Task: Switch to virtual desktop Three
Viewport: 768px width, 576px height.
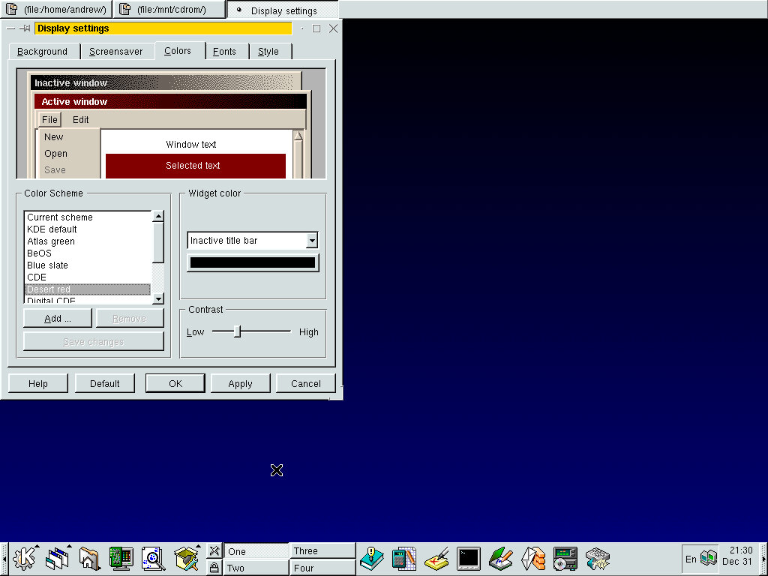Action: 322,550
